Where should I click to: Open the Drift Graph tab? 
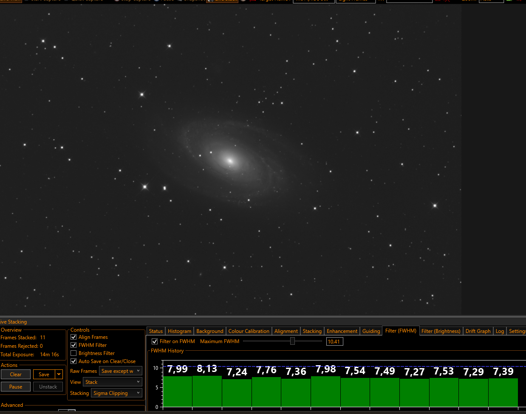pyautogui.click(x=478, y=331)
